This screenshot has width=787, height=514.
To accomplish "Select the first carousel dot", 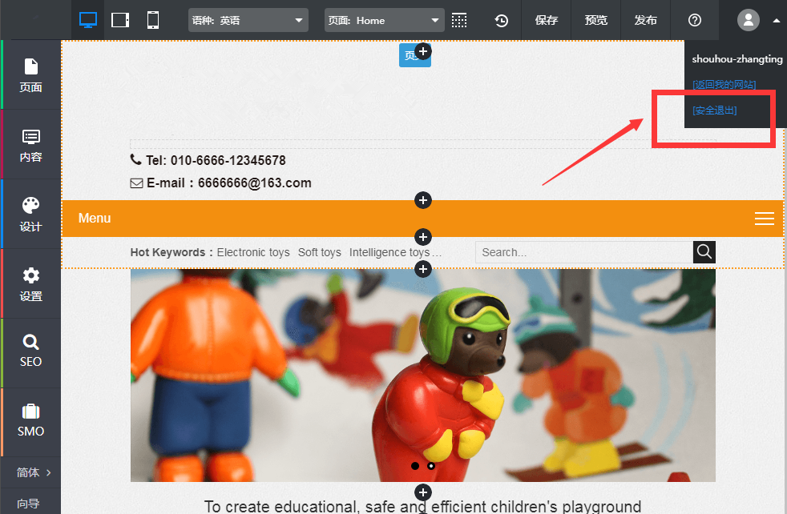I will [414, 465].
